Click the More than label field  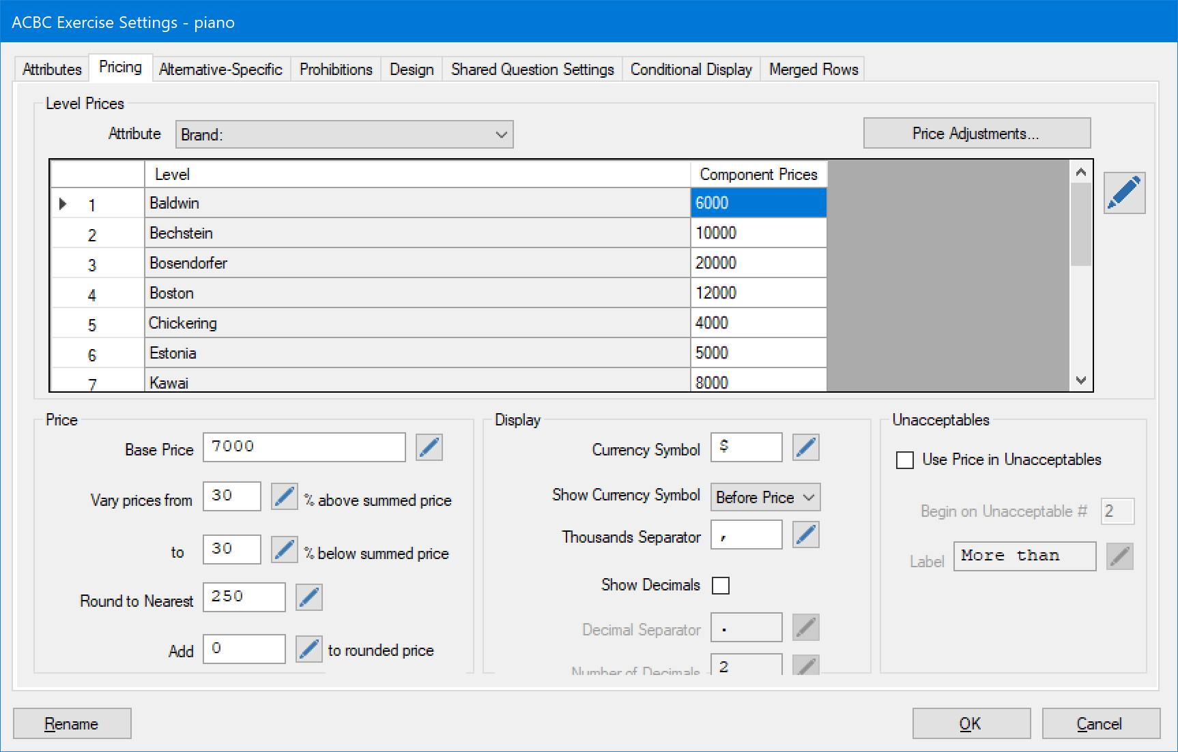[1025, 556]
